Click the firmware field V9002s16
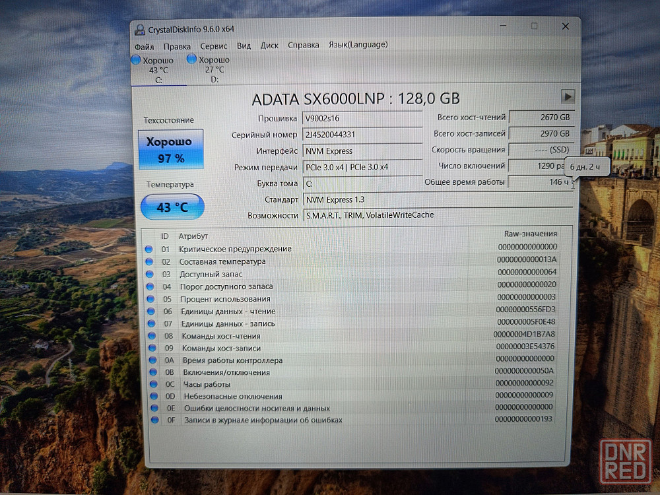Viewport: 660px width, 495px height. click(362, 118)
